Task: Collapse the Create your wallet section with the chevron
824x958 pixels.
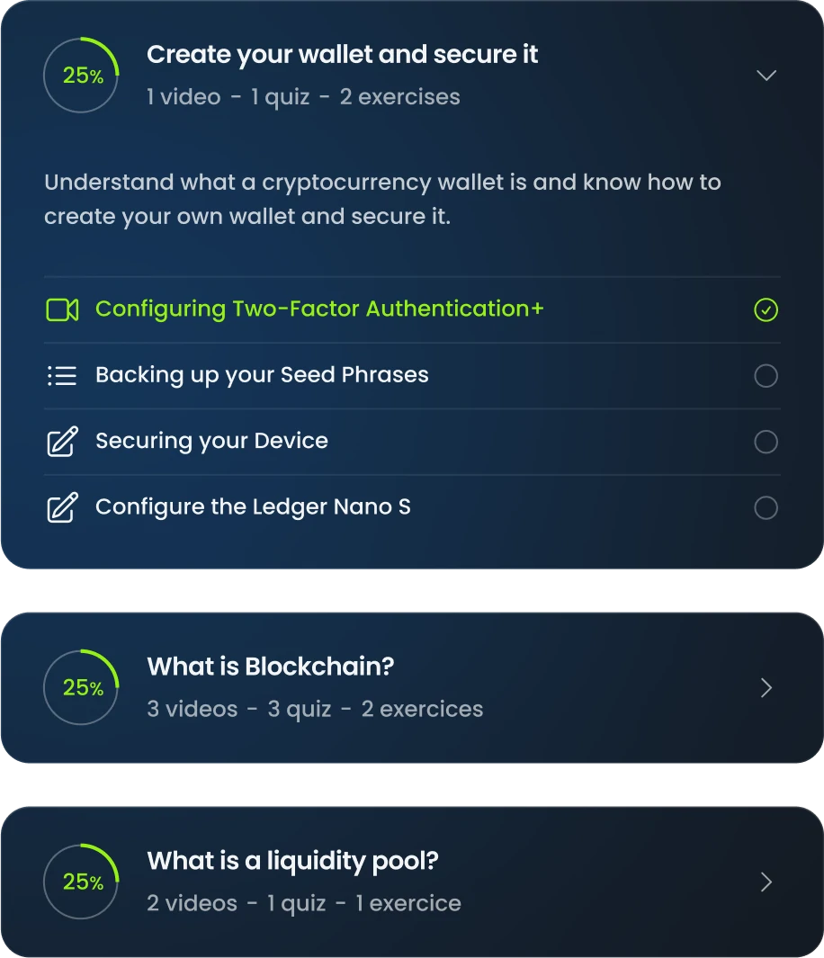Action: point(766,76)
